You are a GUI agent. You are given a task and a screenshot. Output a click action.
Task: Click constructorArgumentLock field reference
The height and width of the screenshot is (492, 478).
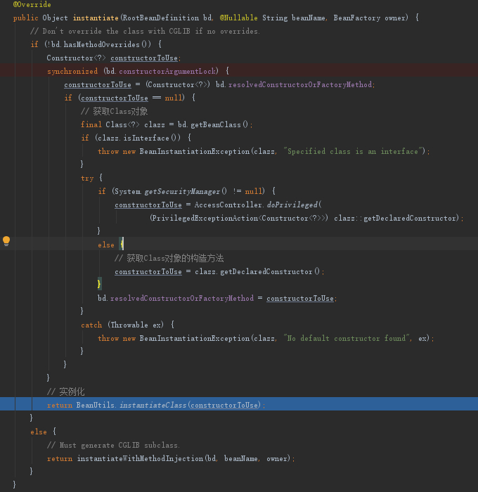tap(167, 71)
